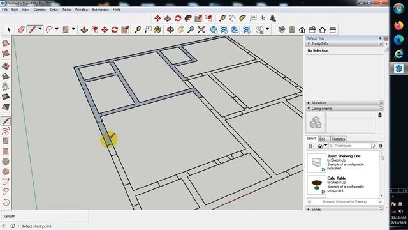Open the components navigation dropdown arrow
The height and width of the screenshot is (230, 408).
coord(326,145)
